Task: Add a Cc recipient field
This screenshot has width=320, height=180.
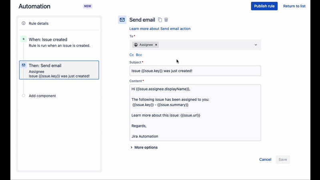Action: [132, 55]
